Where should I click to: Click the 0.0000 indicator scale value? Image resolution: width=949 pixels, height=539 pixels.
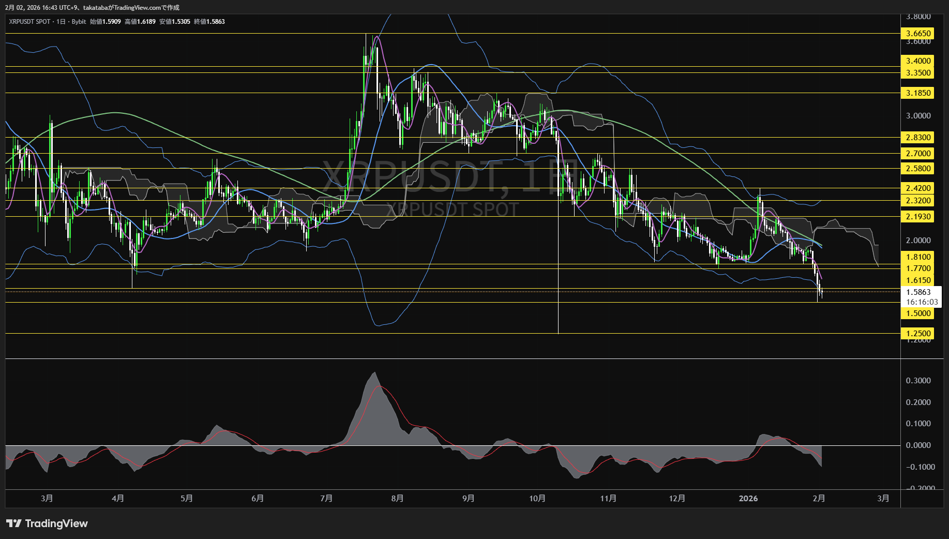click(x=918, y=445)
